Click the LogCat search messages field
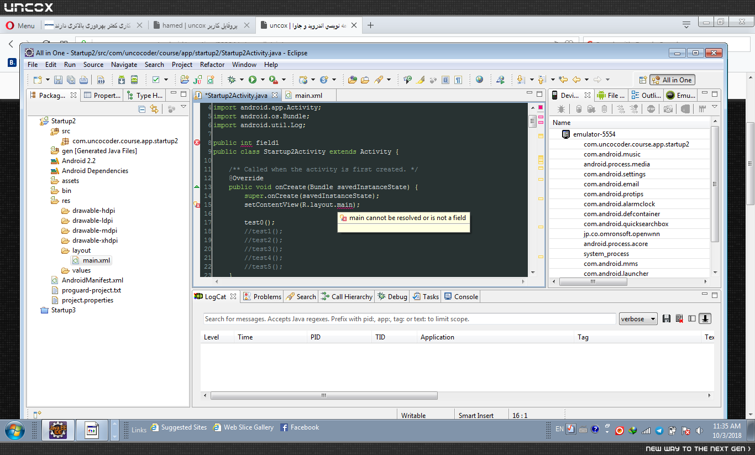 point(409,319)
